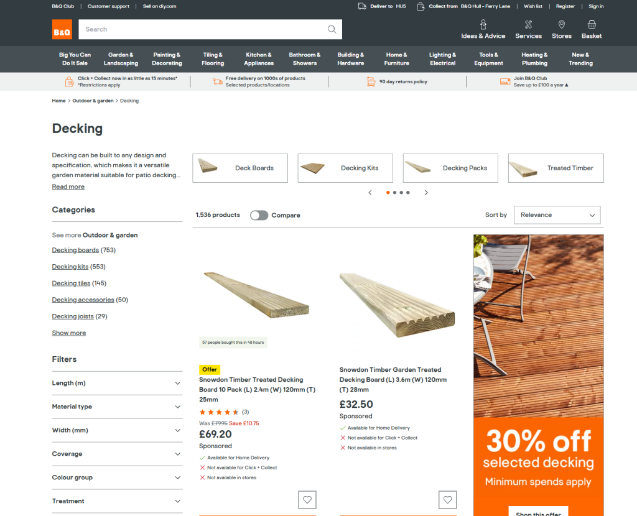The image size is (637, 516).
Task: Go to next category carousel arrow
Action: 426,193
